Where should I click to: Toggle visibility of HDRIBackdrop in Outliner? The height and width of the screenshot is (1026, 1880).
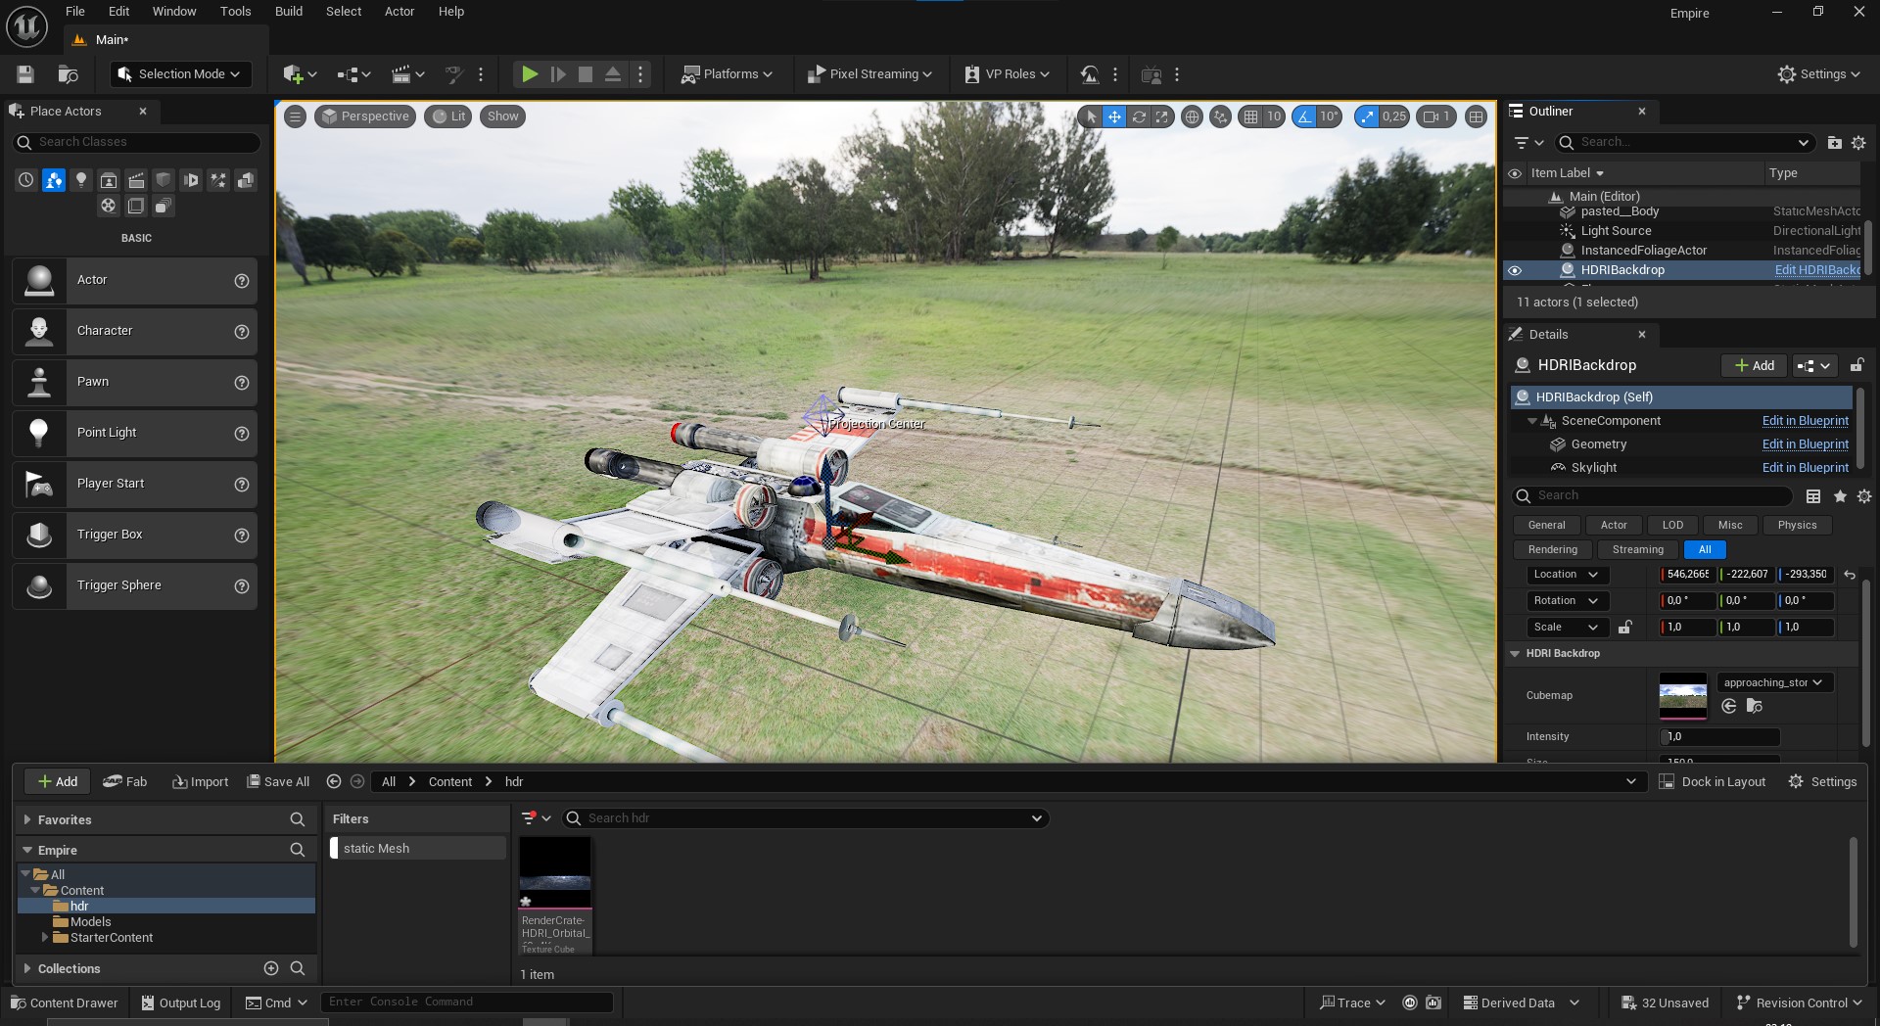click(x=1515, y=270)
